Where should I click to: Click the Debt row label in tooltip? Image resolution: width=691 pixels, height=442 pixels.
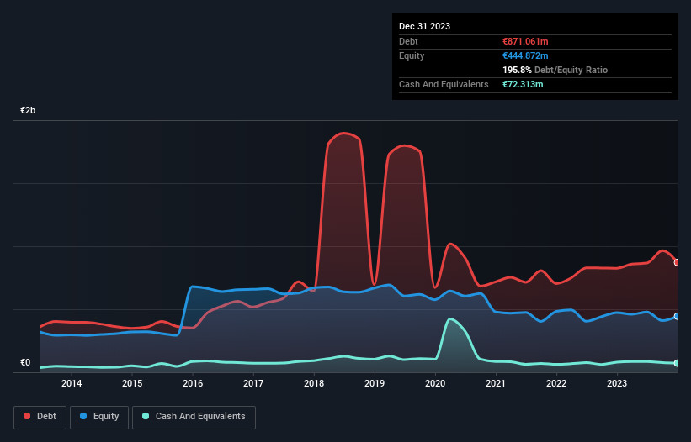[x=408, y=41]
